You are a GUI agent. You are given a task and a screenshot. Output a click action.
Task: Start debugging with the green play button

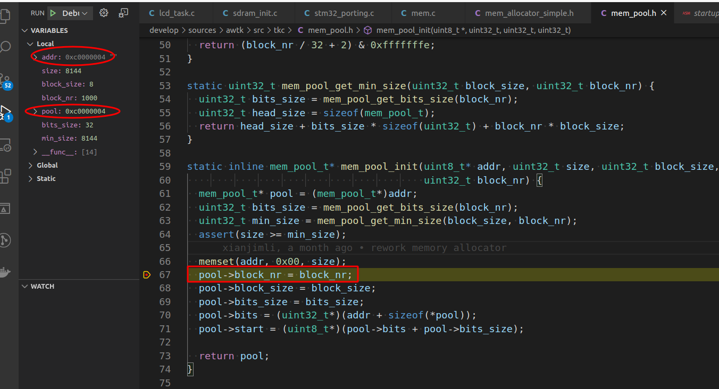click(x=53, y=13)
